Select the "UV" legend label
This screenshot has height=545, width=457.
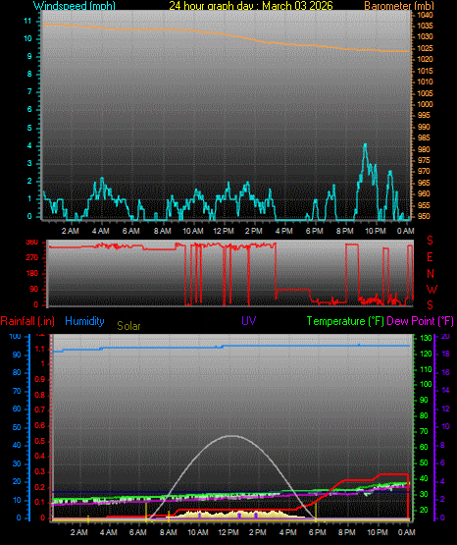coord(249,320)
